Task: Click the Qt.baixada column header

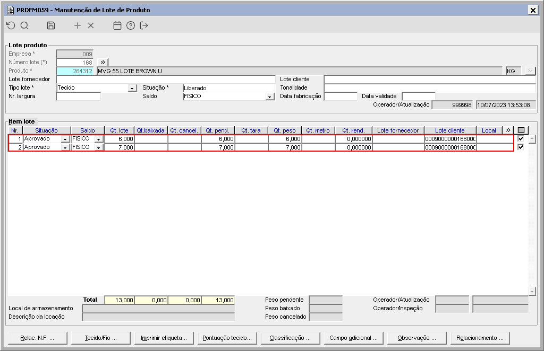Action: coord(150,130)
